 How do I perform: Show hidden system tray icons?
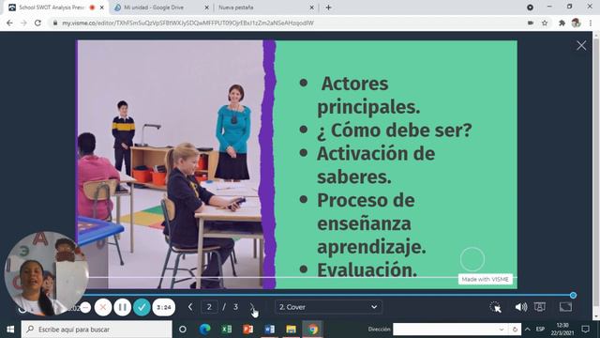(x=528, y=330)
